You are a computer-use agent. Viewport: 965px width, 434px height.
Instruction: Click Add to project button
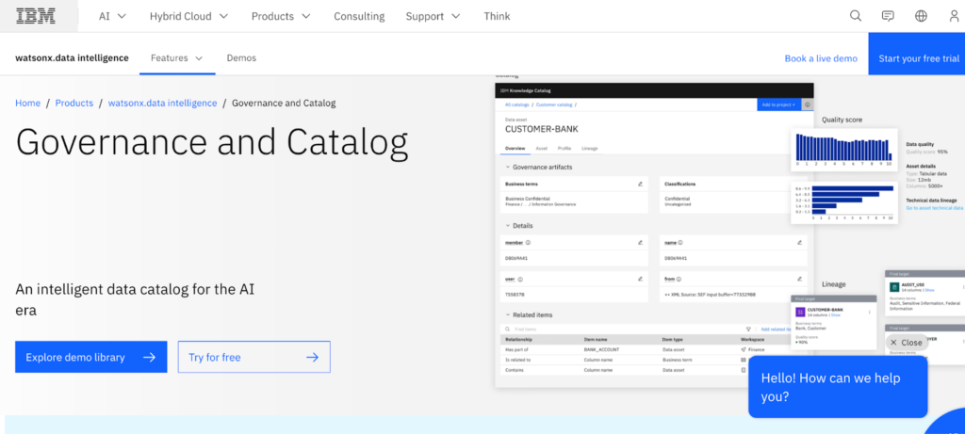pos(779,105)
